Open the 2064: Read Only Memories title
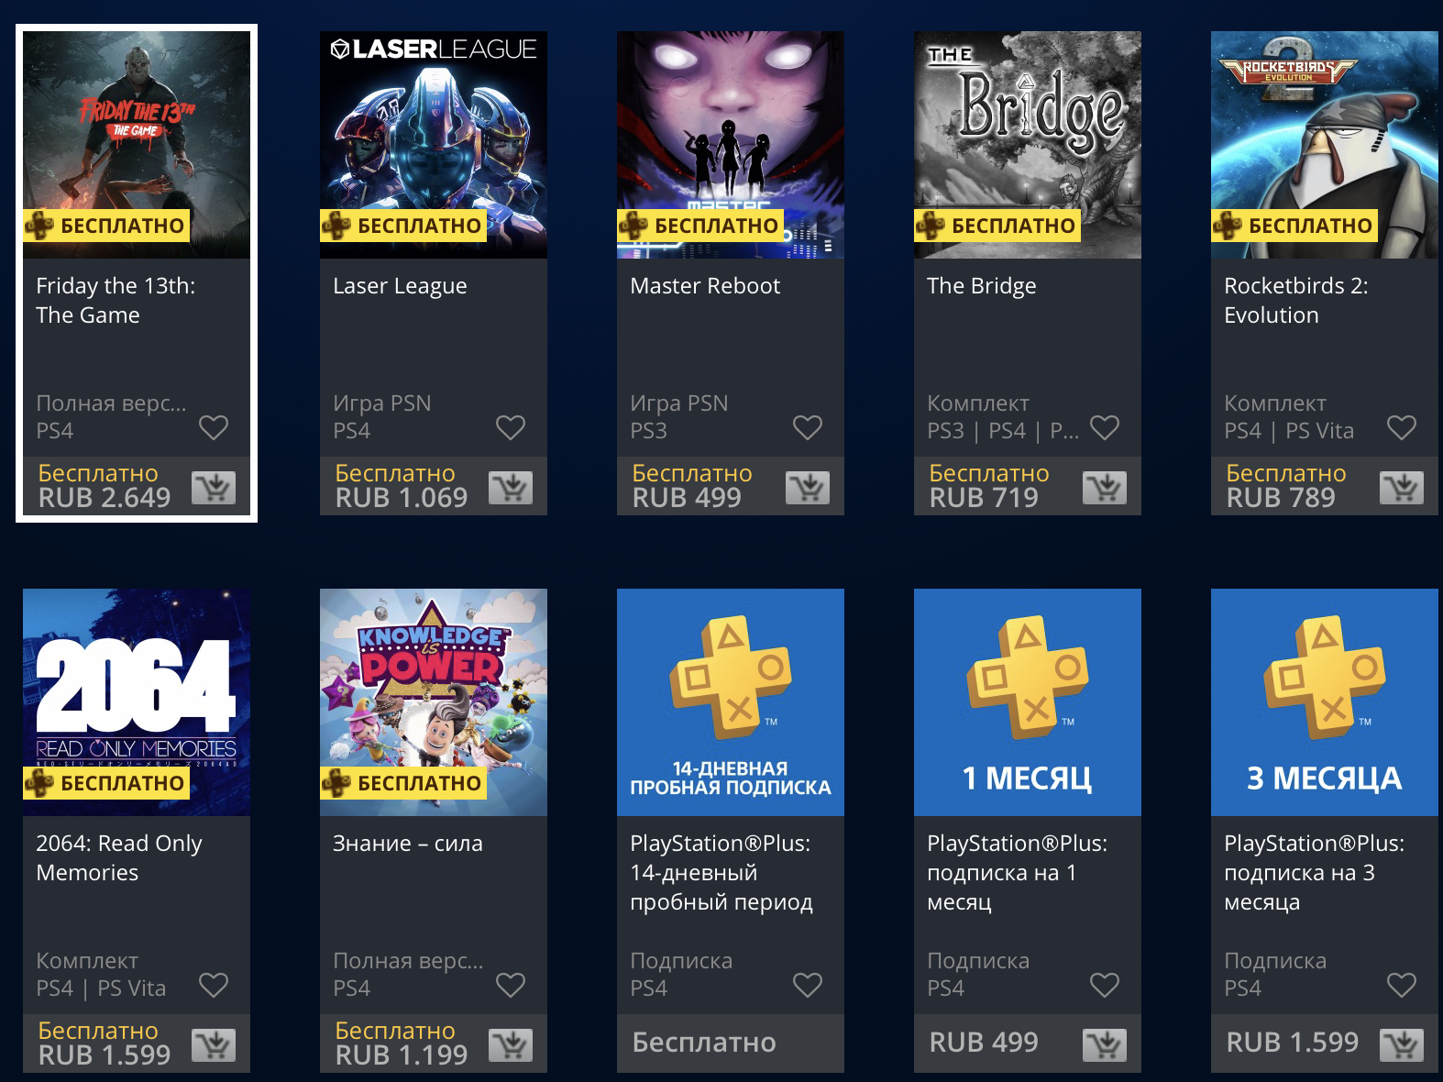Image resolution: width=1443 pixels, height=1082 pixels. pos(119,857)
